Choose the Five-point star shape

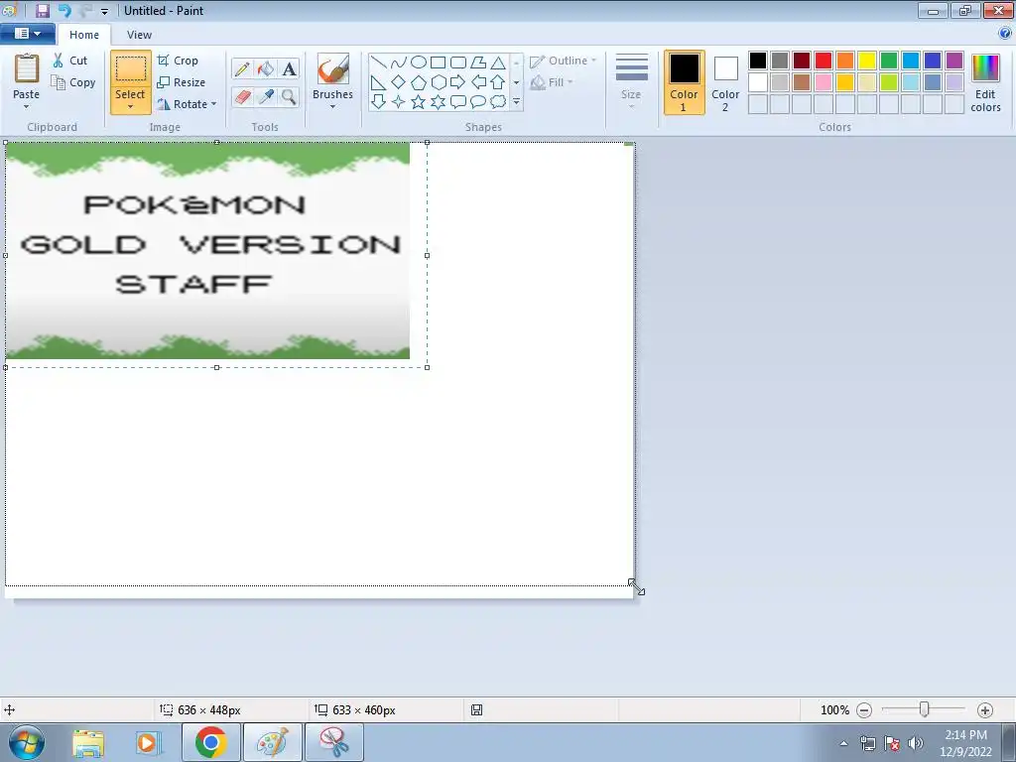(419, 102)
